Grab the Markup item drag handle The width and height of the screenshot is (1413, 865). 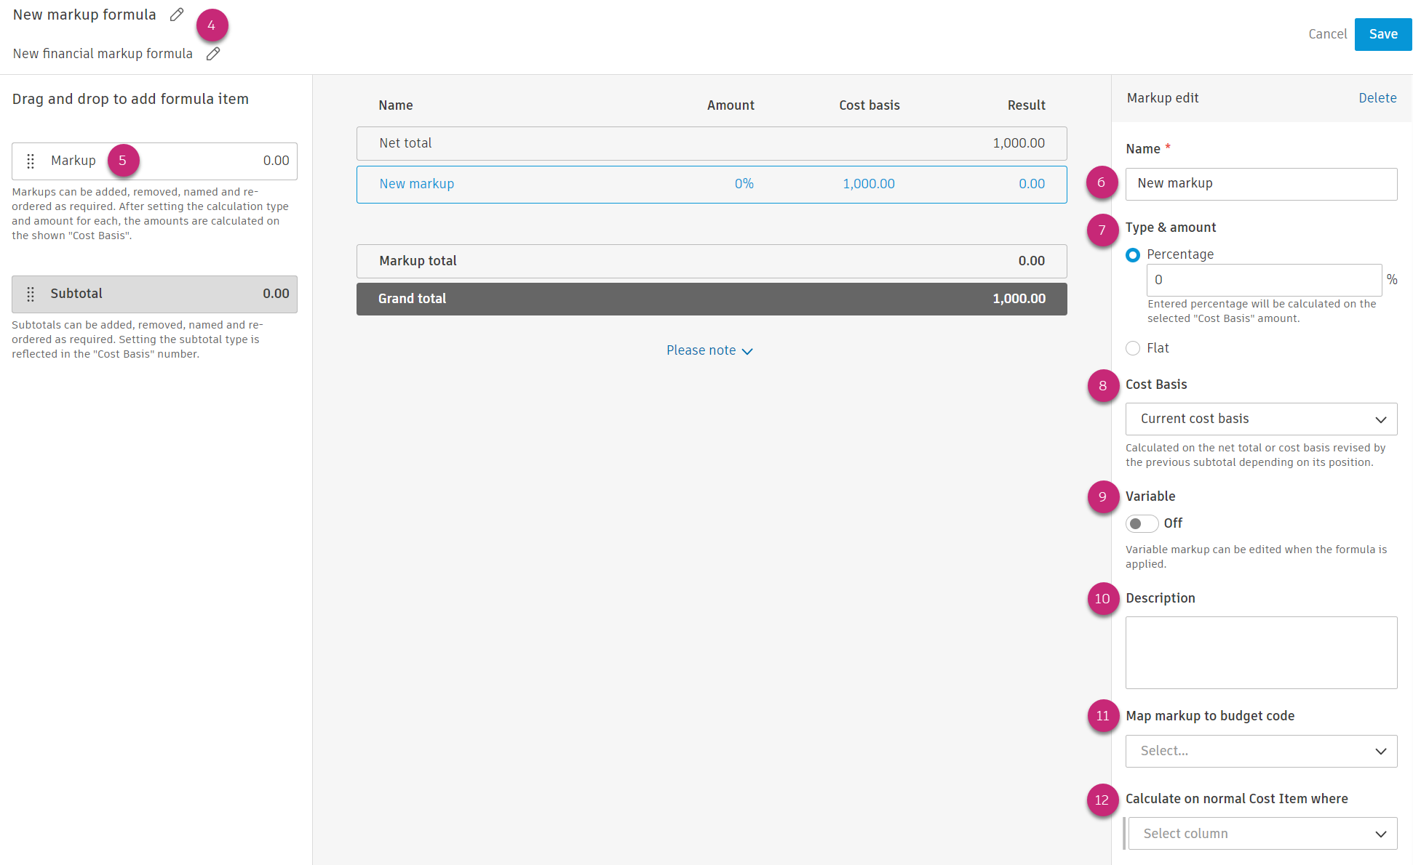(31, 161)
